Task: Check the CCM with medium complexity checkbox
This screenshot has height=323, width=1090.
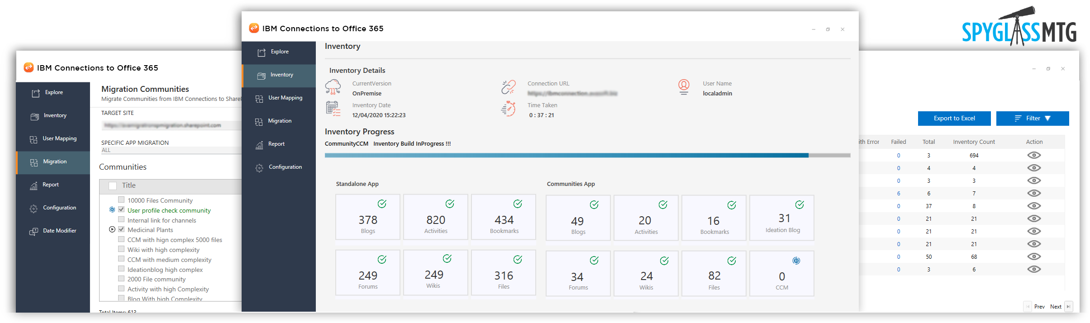Action: pyautogui.click(x=121, y=259)
